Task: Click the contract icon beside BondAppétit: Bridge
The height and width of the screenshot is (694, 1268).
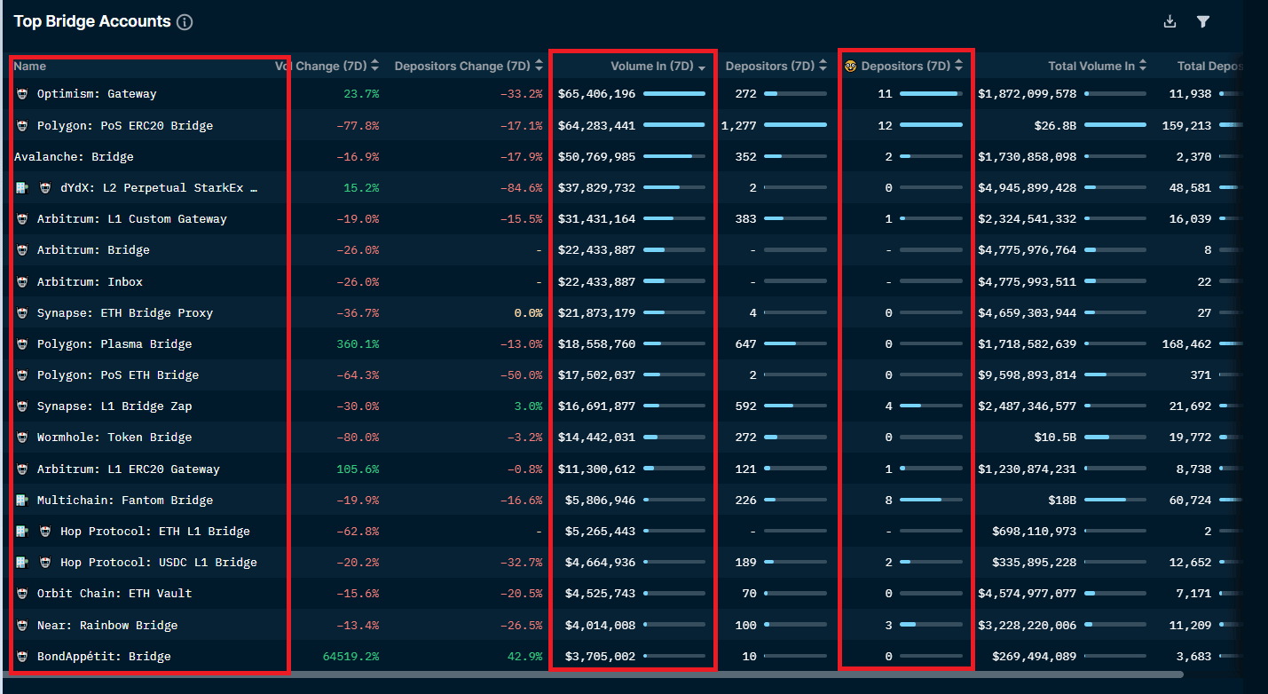Action: point(22,657)
